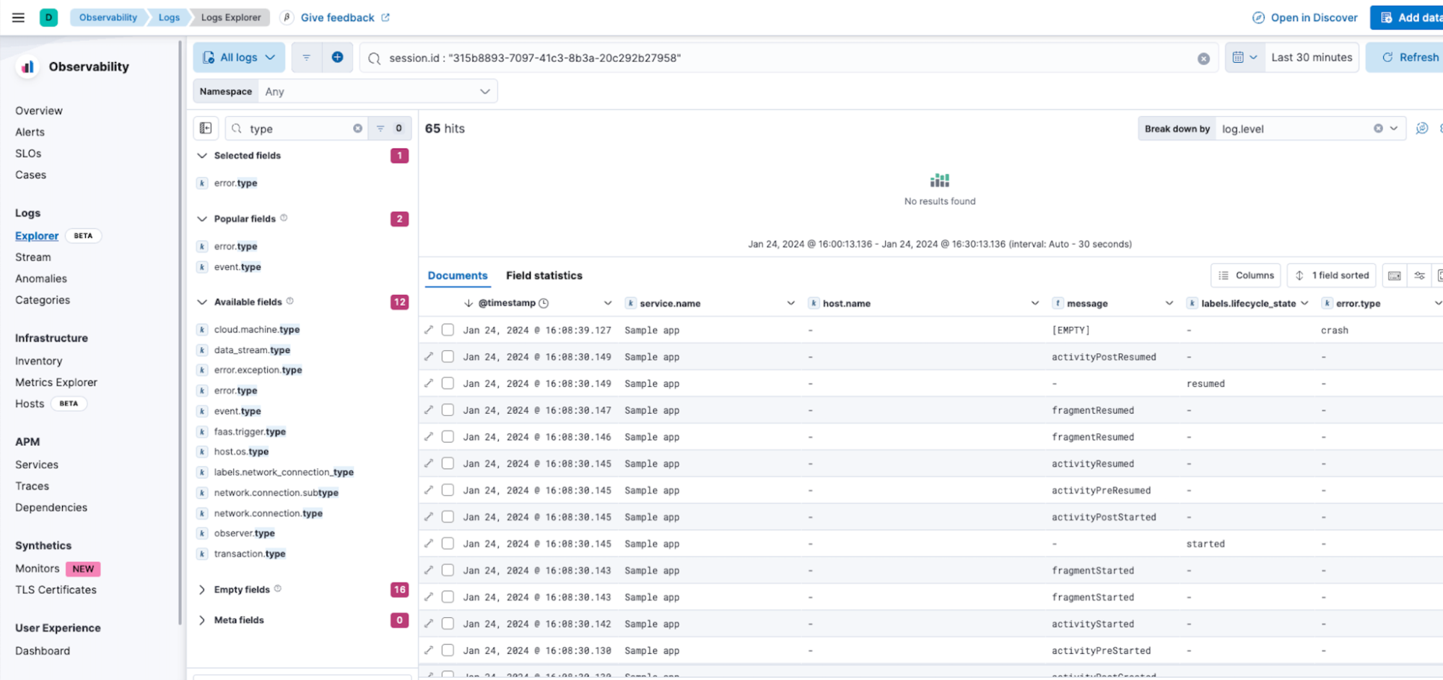Expand the Empty fields section

pos(201,589)
